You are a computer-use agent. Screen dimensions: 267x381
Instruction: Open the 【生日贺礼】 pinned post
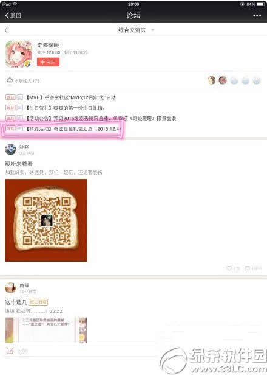[65, 108]
